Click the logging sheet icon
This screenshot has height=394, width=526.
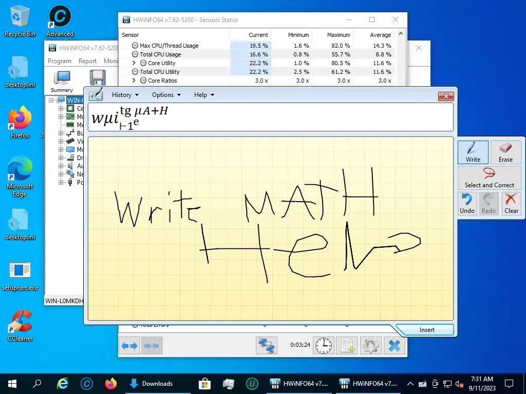click(347, 345)
